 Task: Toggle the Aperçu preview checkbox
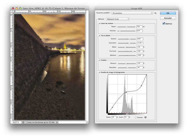[x=164, y=24]
